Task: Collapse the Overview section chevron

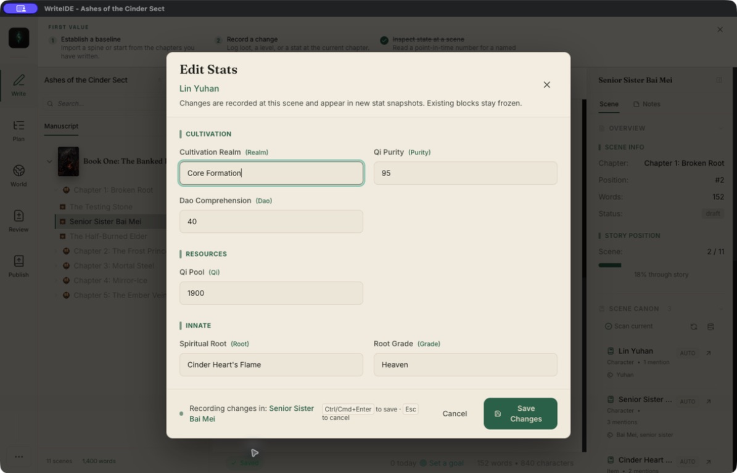Action: click(721, 128)
